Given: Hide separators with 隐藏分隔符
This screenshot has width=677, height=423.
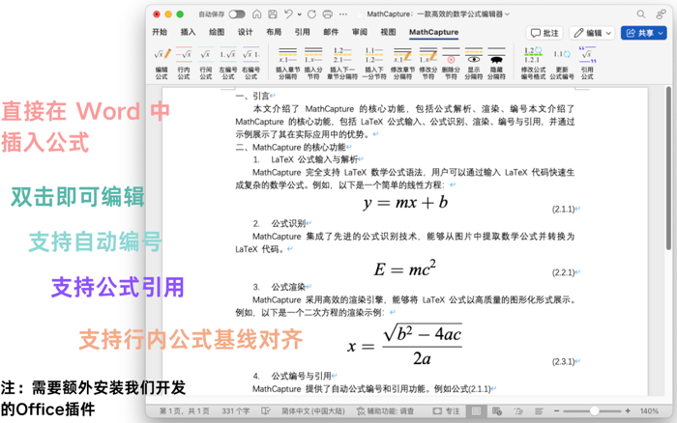Looking at the screenshot, I should click(496, 63).
